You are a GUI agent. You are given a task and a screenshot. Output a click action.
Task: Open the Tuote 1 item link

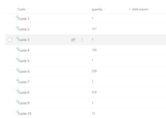coord(24,19)
